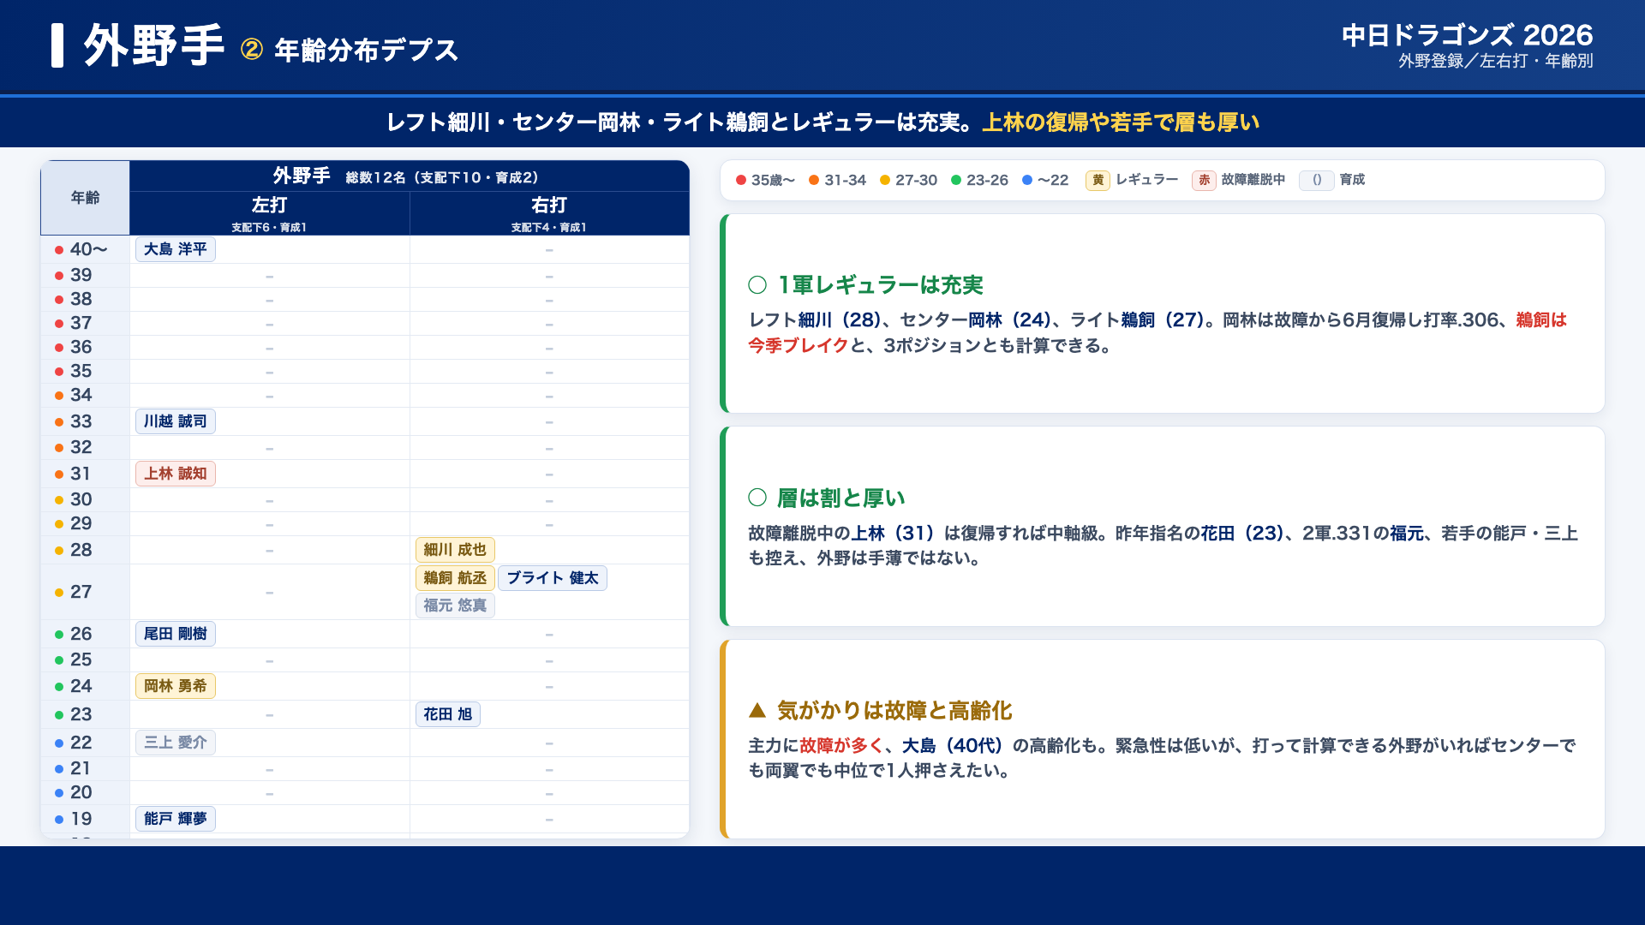Click the 大島 洋平 player chip

[x=175, y=249]
